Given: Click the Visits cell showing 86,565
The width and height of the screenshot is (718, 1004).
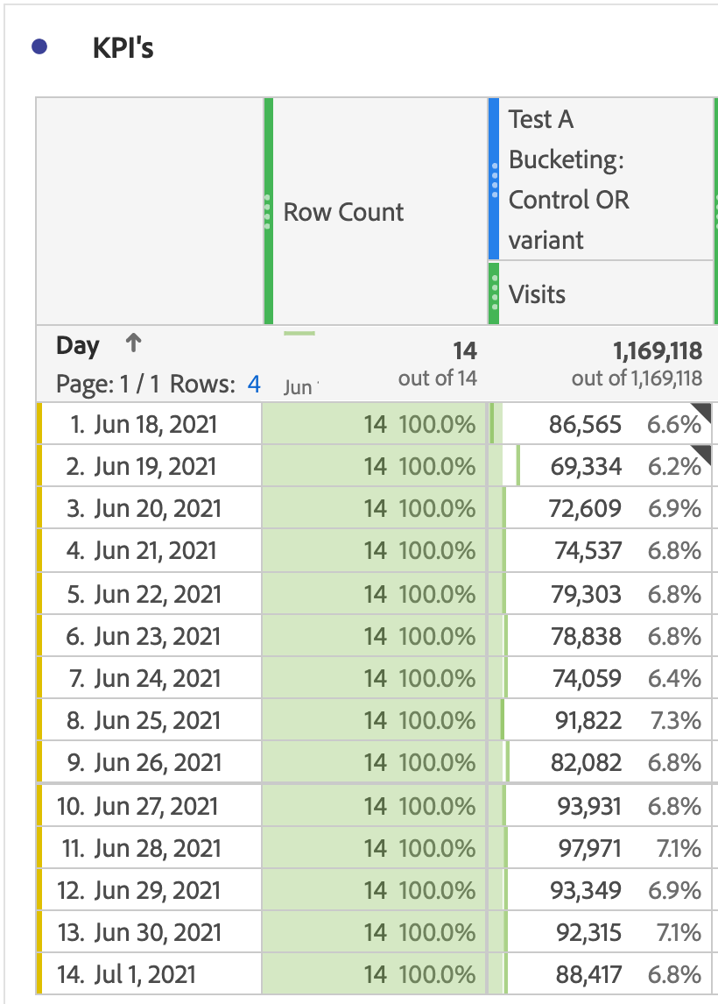Looking at the screenshot, I should click(x=601, y=424).
